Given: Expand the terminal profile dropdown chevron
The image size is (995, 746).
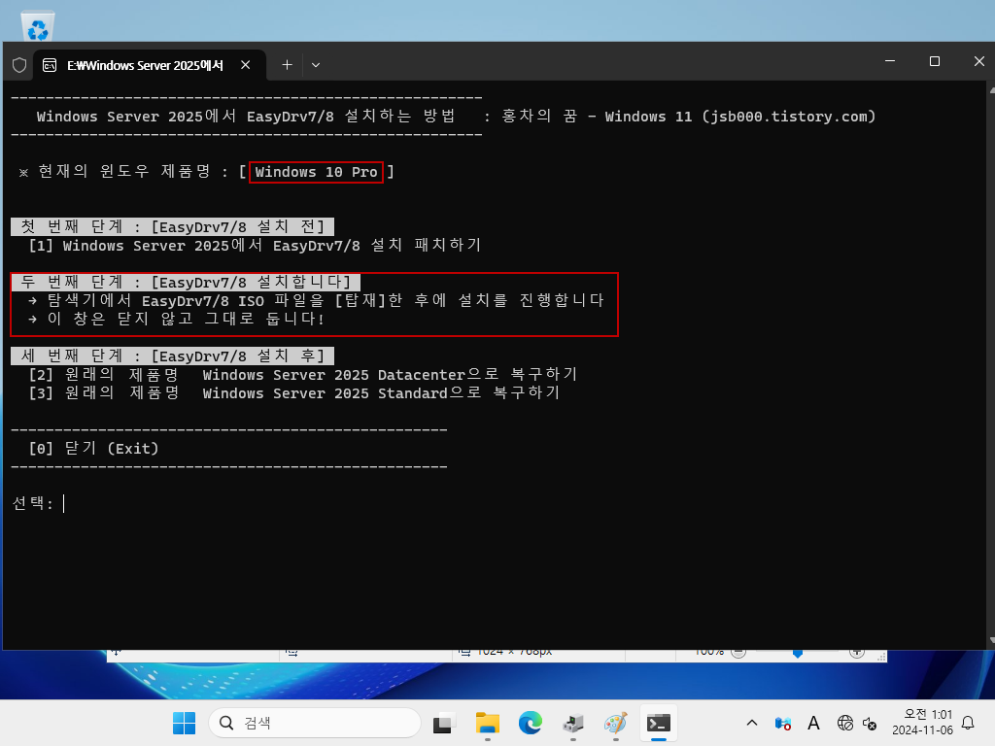Looking at the screenshot, I should 316,65.
